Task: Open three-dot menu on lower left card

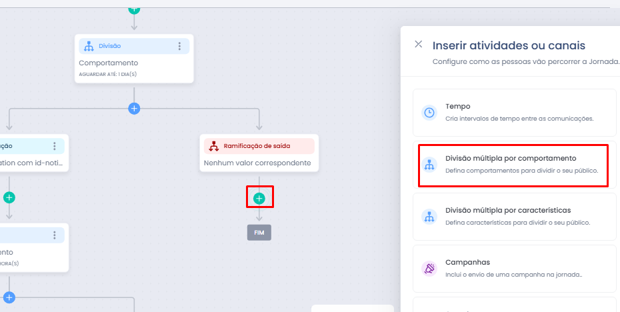Action: coord(55,235)
